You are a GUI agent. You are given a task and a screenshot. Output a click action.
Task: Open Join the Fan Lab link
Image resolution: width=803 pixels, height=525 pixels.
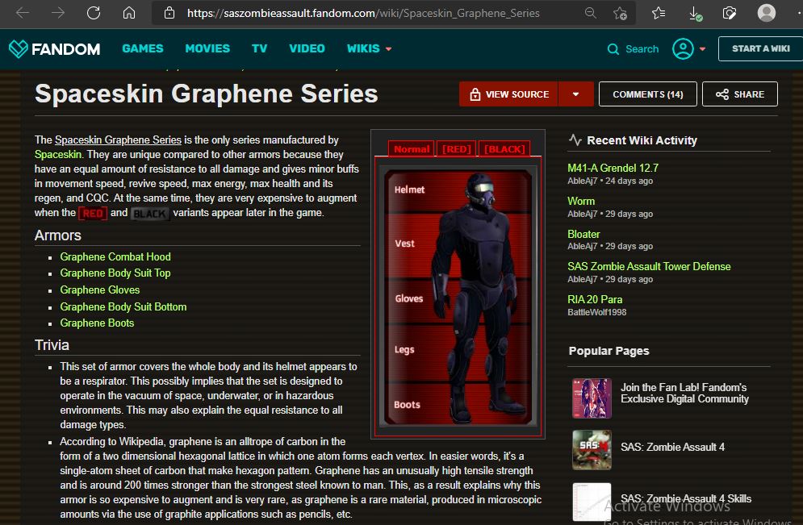(x=684, y=393)
